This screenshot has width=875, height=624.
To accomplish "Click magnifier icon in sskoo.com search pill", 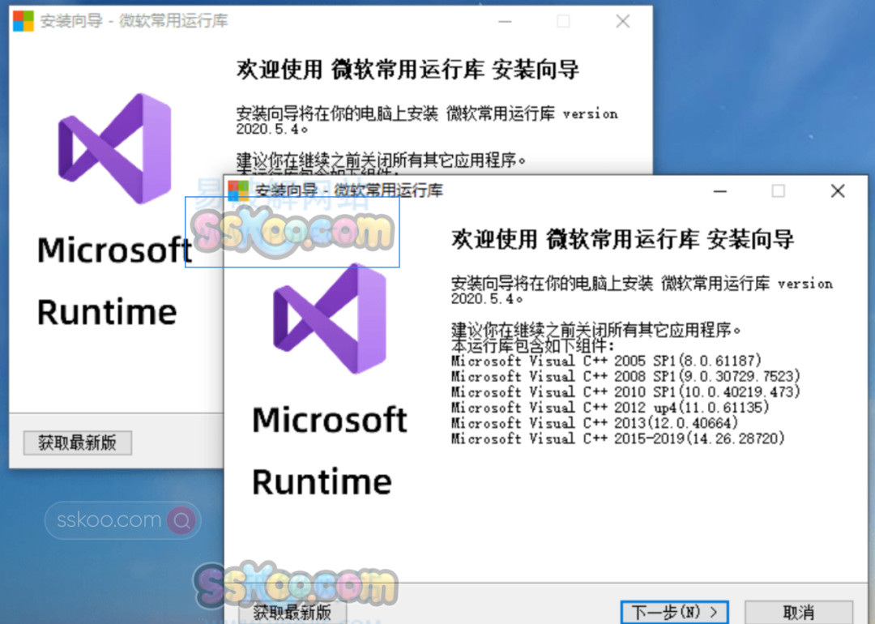I will point(181,520).
